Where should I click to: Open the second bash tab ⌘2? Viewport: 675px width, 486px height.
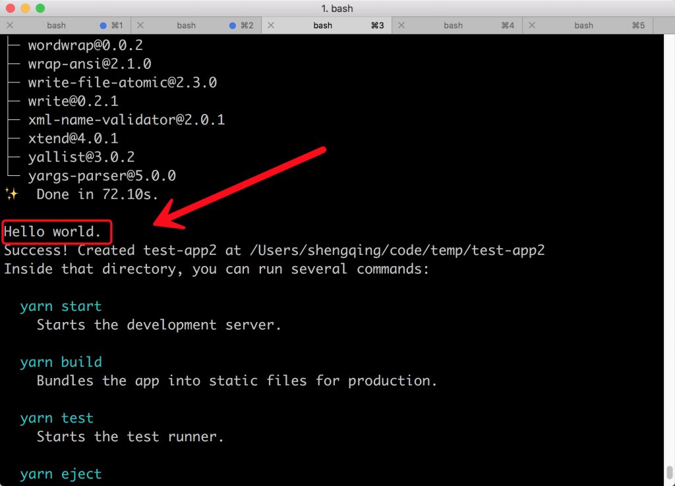tap(187, 26)
